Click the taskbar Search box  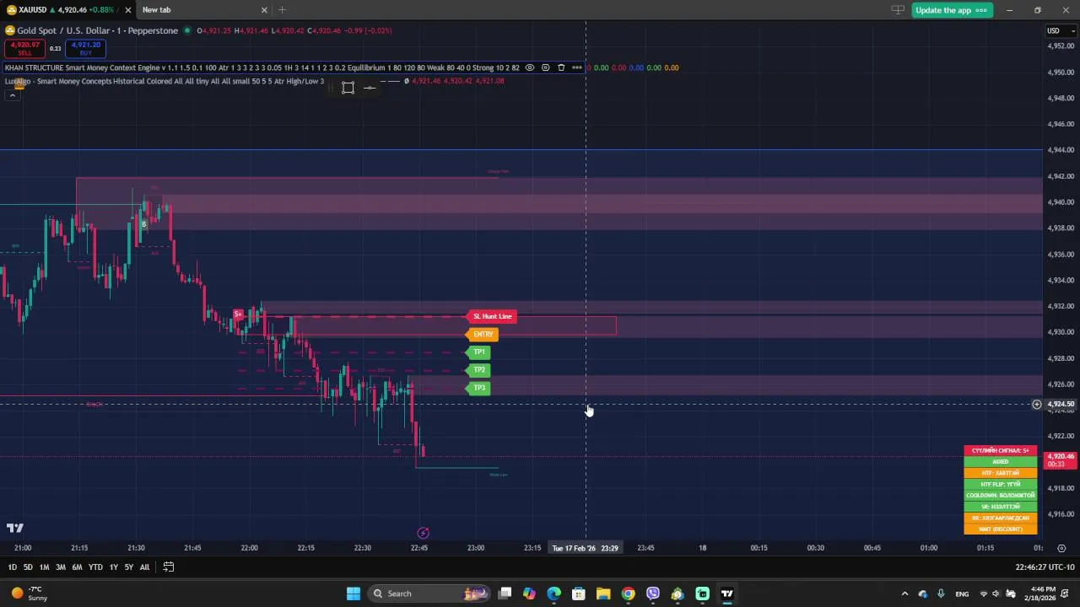[430, 594]
